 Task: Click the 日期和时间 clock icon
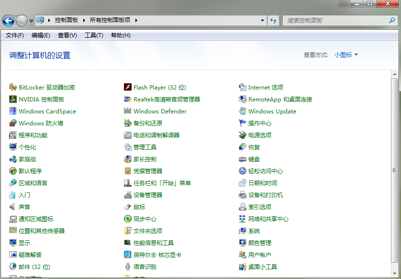click(243, 183)
